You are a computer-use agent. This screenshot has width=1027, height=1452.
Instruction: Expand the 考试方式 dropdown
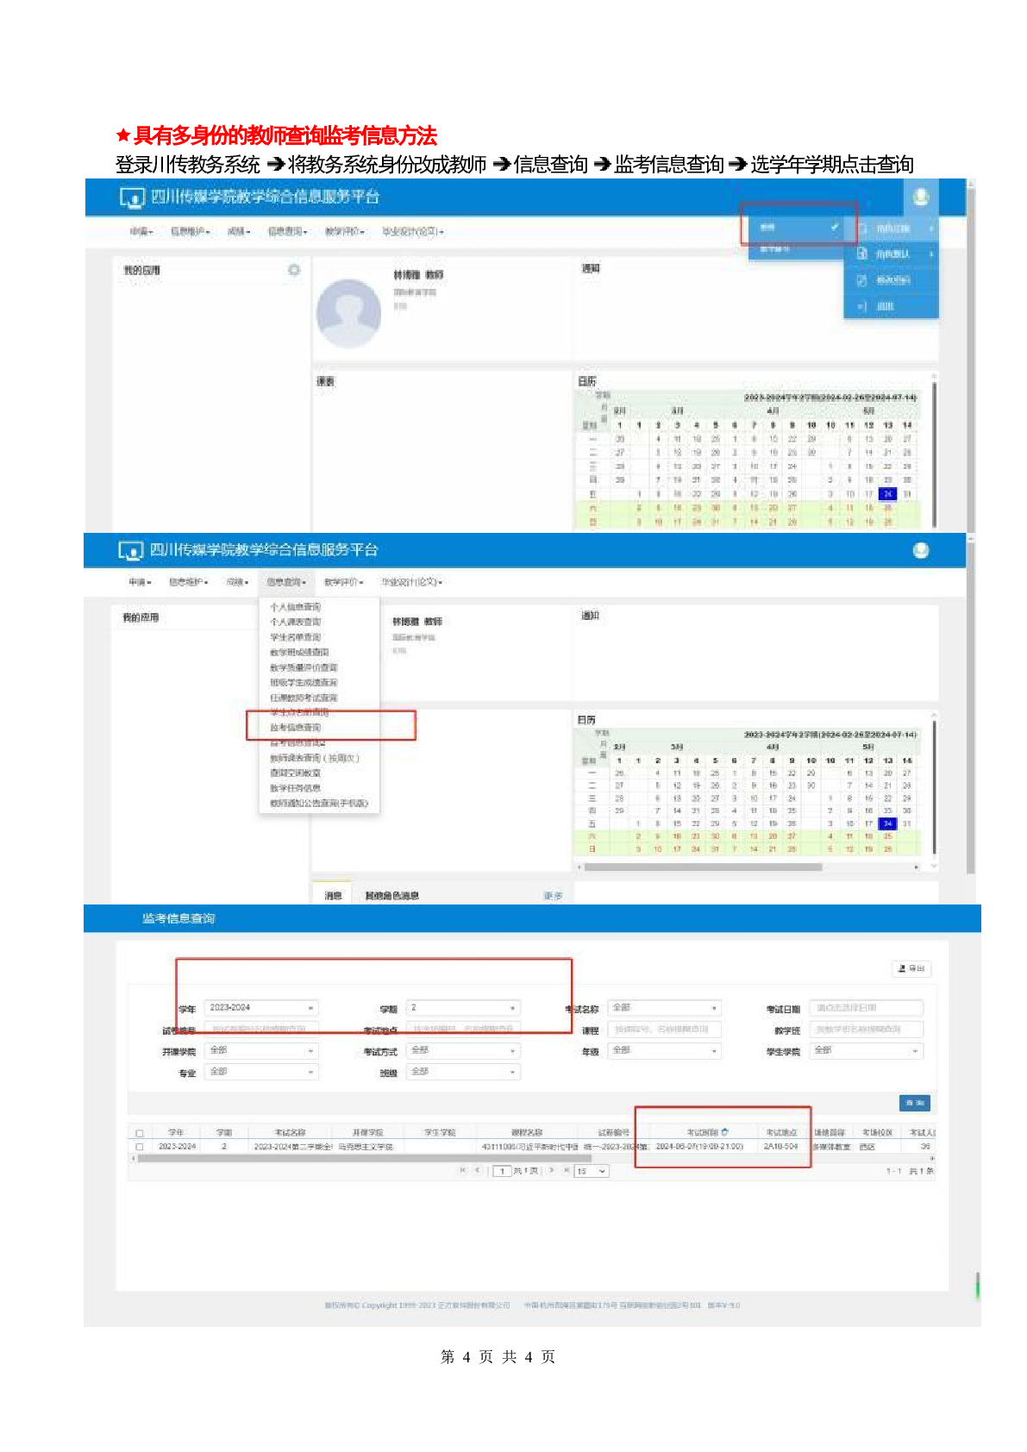point(463,1050)
